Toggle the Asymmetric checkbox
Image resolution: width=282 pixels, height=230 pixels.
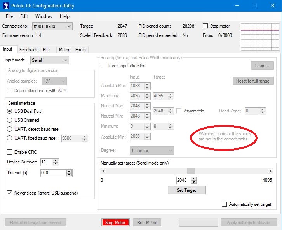pyautogui.click(x=179, y=111)
